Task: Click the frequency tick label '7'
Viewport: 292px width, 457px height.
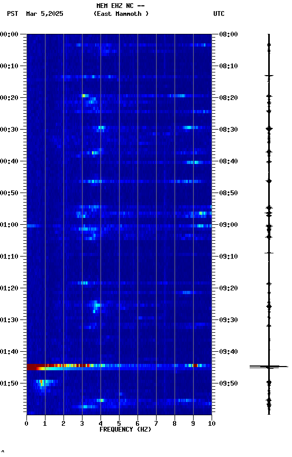Action: tap(156, 424)
